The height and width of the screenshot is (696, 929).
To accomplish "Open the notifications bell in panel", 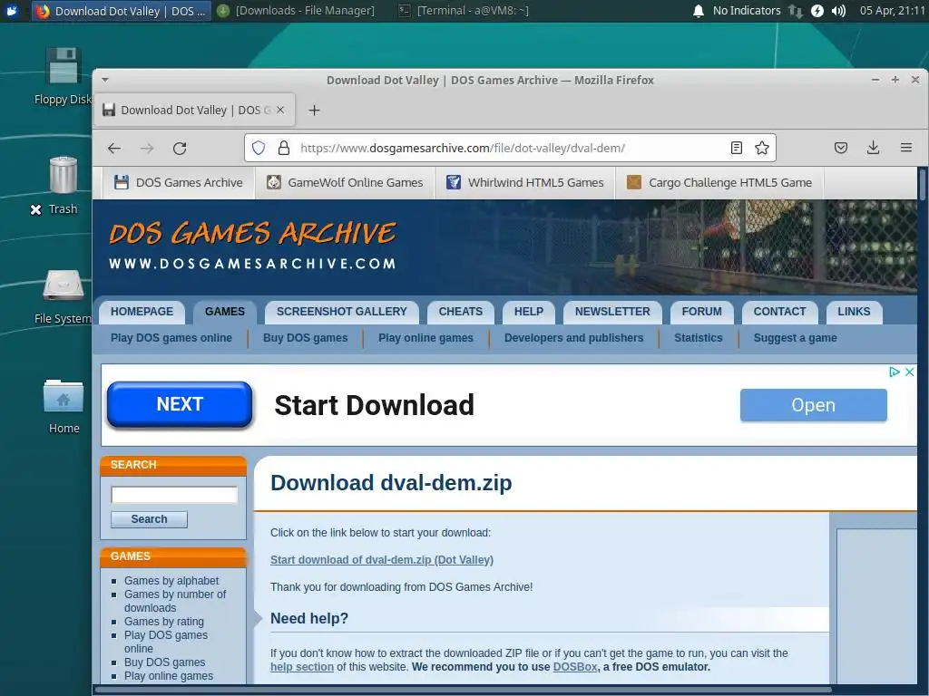I will tap(699, 11).
